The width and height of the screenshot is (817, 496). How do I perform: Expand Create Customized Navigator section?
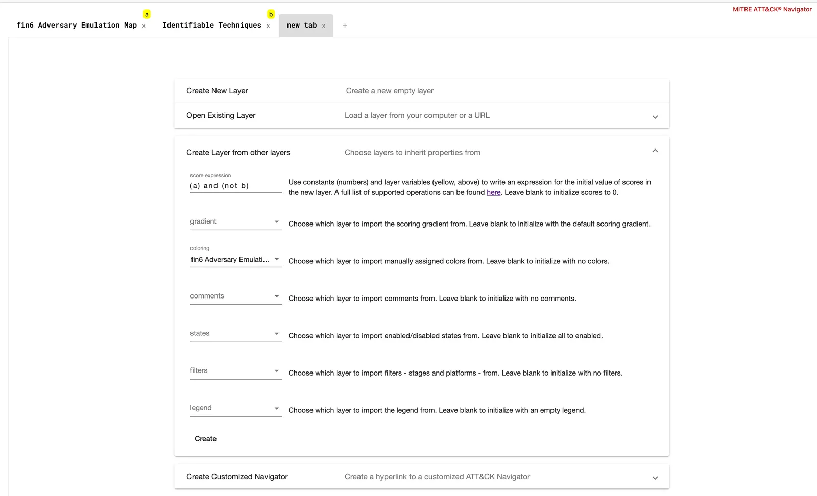coord(655,478)
